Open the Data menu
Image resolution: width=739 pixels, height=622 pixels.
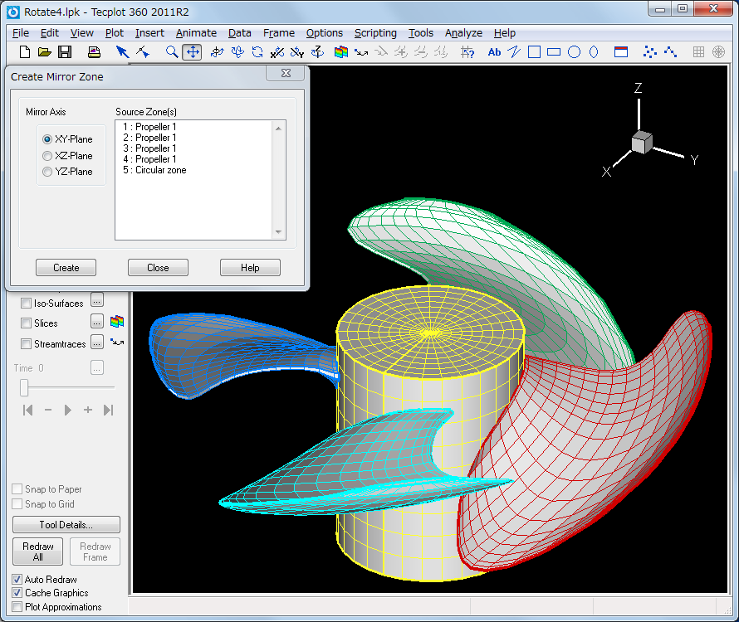click(x=239, y=33)
